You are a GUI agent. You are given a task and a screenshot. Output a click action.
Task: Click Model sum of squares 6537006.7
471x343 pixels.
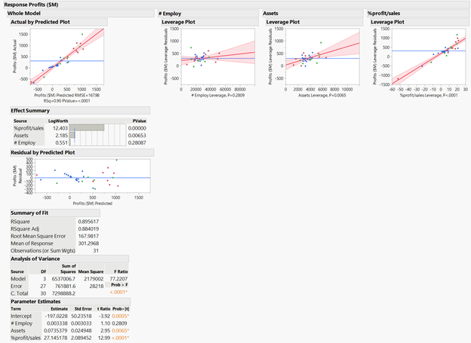click(x=63, y=278)
